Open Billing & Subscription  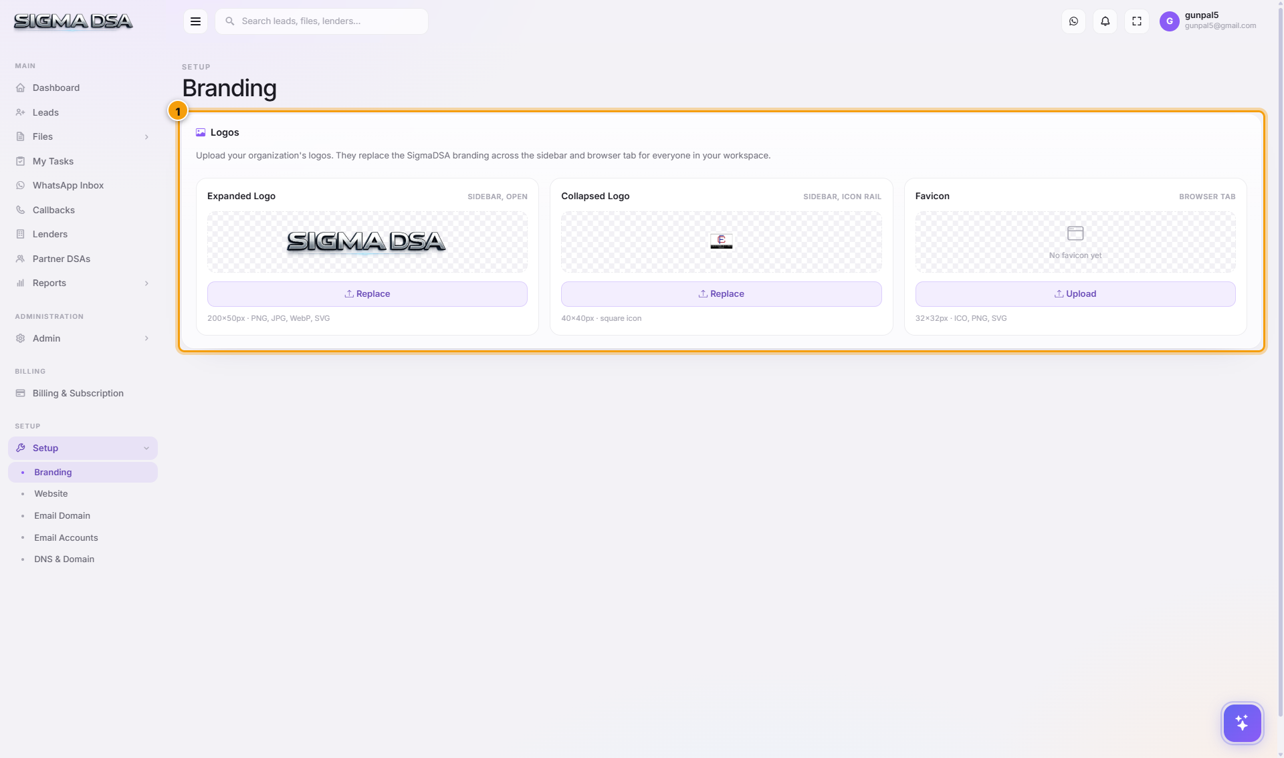pos(83,393)
